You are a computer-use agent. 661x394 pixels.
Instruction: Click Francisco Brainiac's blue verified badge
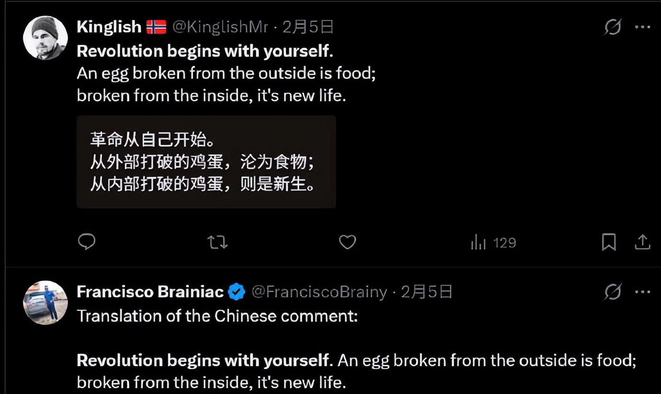coord(237,292)
